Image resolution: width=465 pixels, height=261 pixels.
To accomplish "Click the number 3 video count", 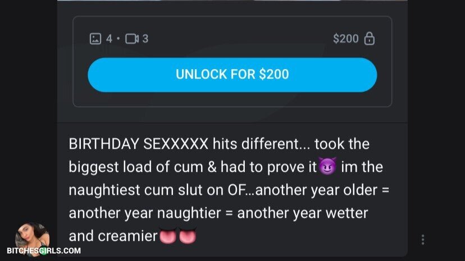I will tap(145, 39).
